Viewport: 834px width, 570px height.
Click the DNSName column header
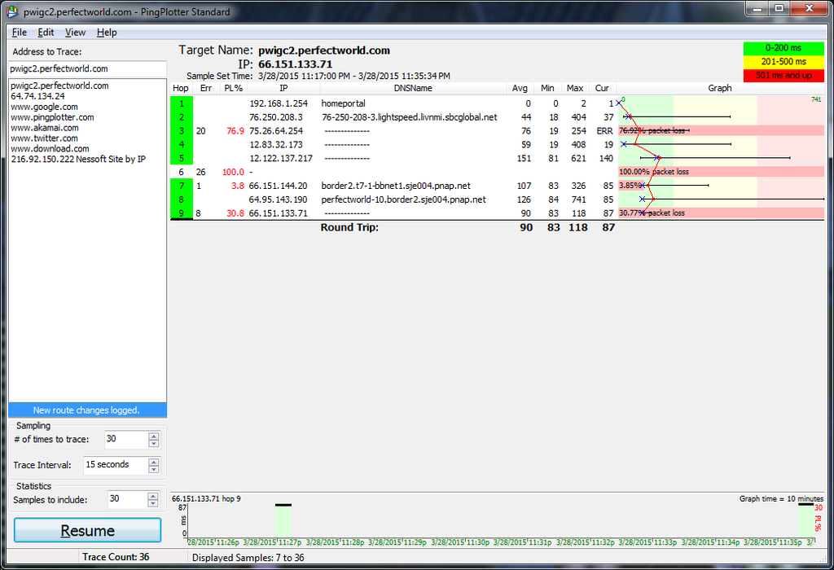[413, 88]
